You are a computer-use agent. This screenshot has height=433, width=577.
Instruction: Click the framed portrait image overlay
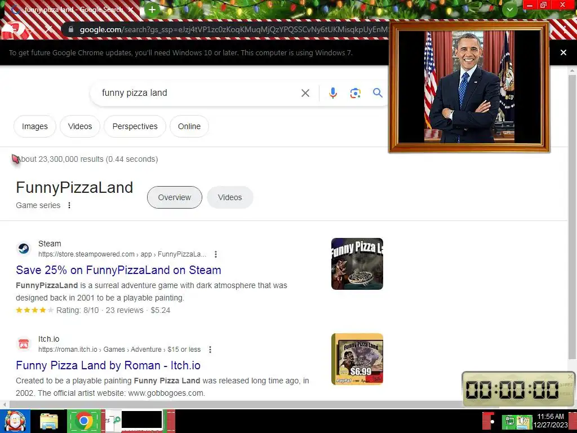[x=469, y=87]
